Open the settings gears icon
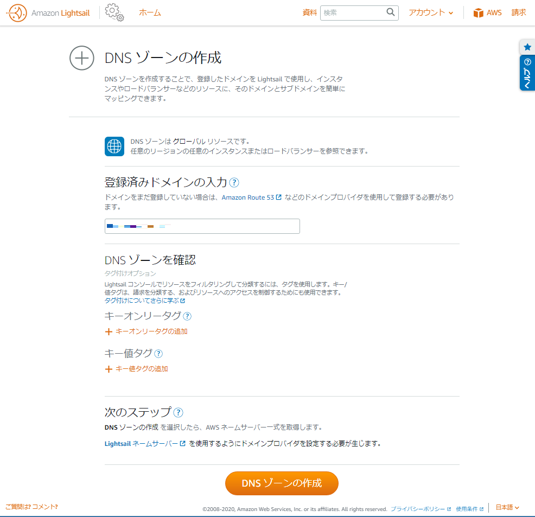 [x=114, y=12]
